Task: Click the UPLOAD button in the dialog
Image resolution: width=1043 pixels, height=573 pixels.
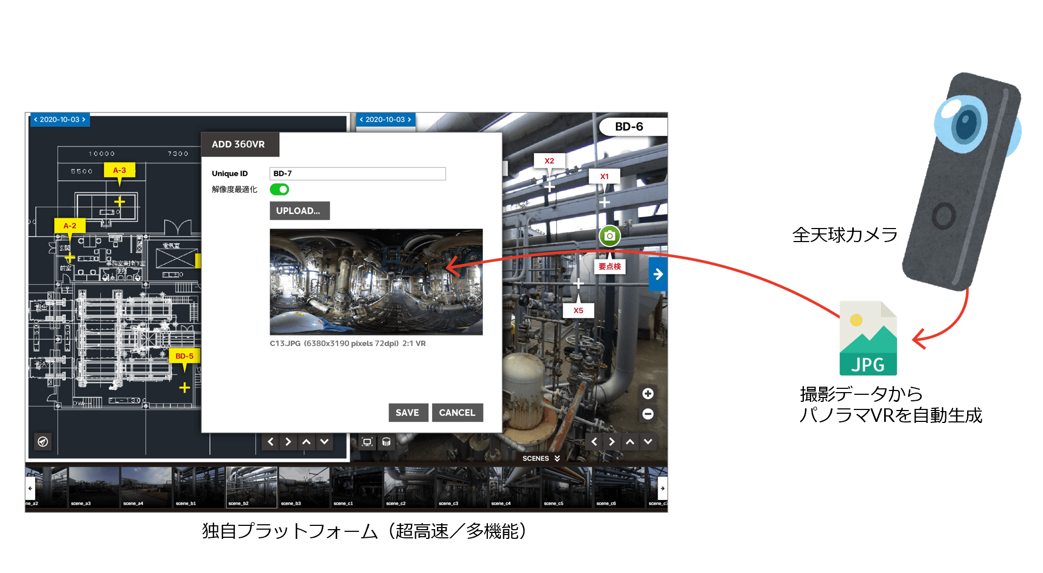Action: tap(299, 211)
